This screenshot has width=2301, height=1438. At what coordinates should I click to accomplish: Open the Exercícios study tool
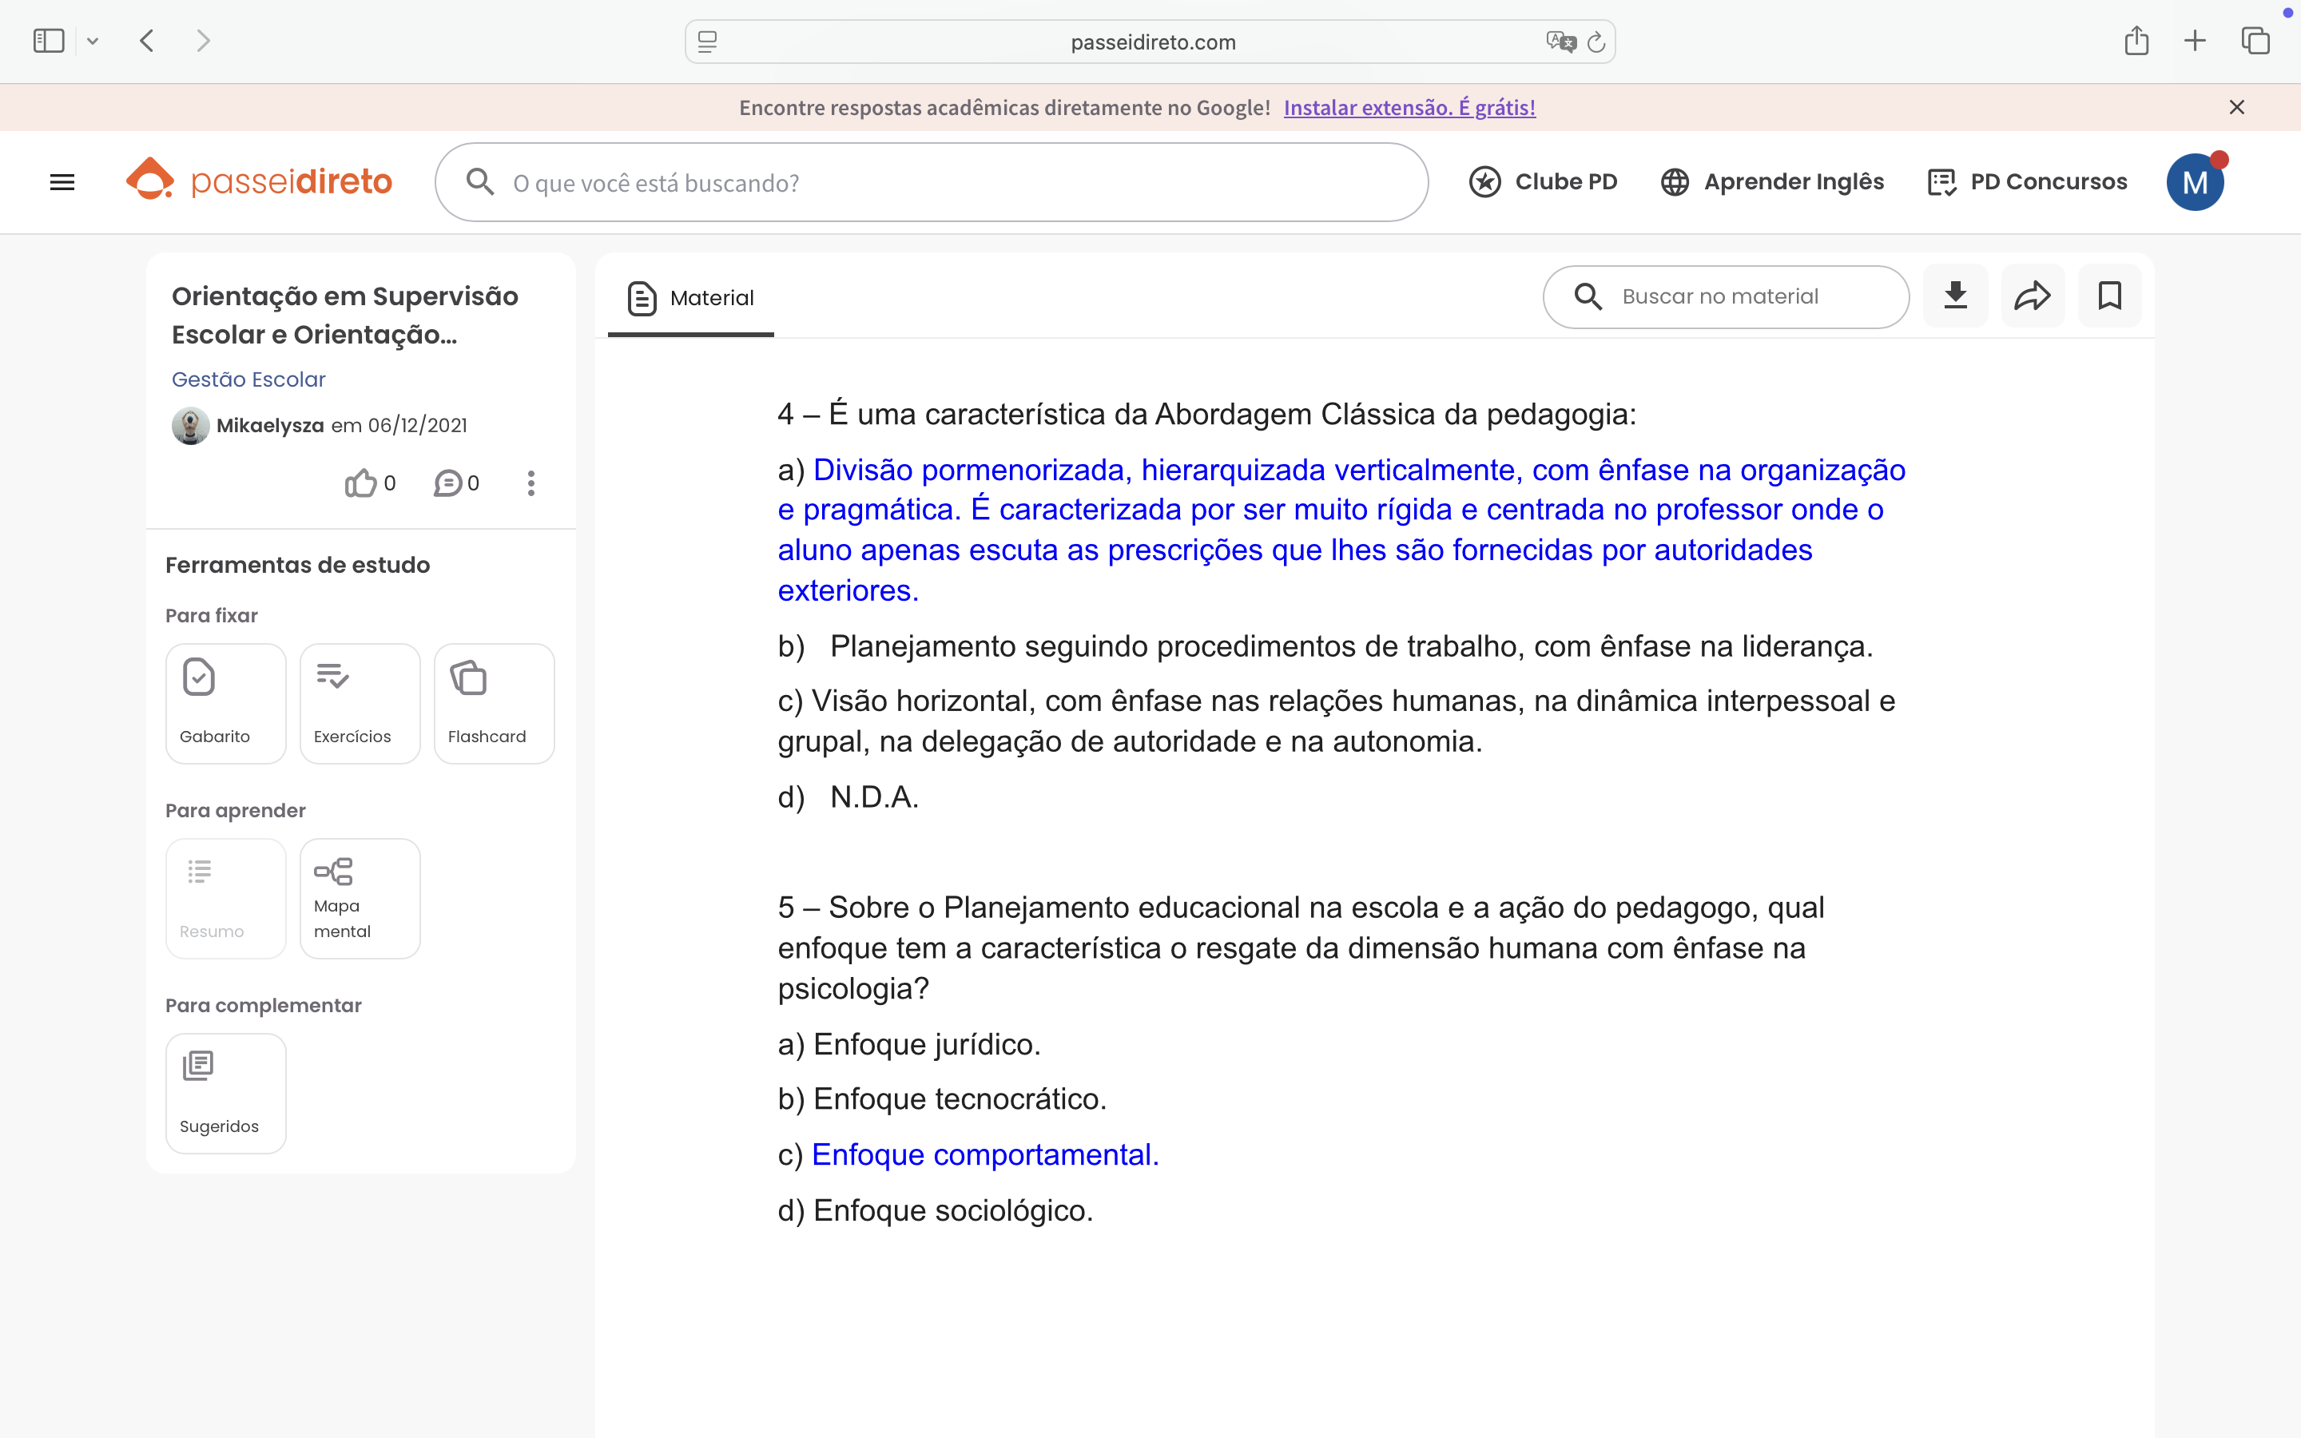[360, 703]
